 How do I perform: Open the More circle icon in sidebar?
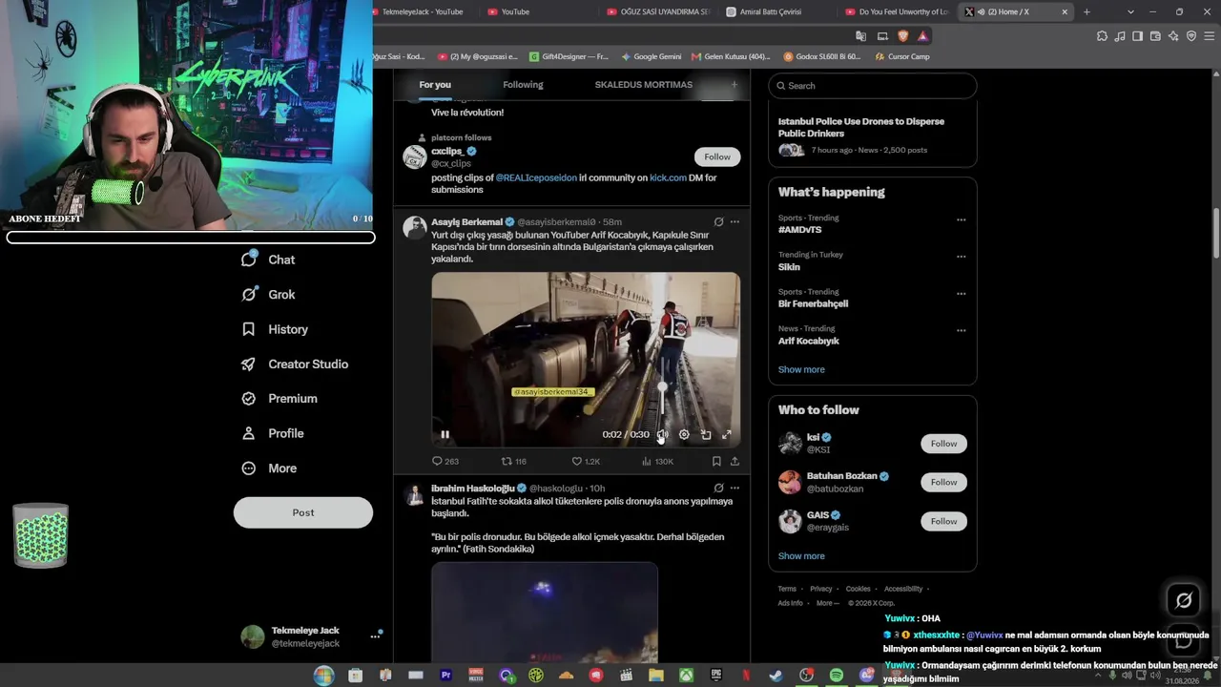click(248, 468)
